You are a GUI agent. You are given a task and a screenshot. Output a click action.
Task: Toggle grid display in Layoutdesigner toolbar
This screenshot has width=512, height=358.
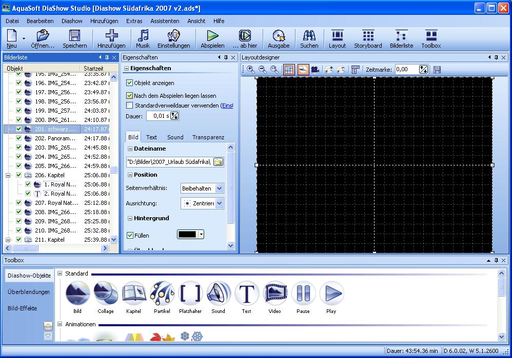(x=289, y=70)
